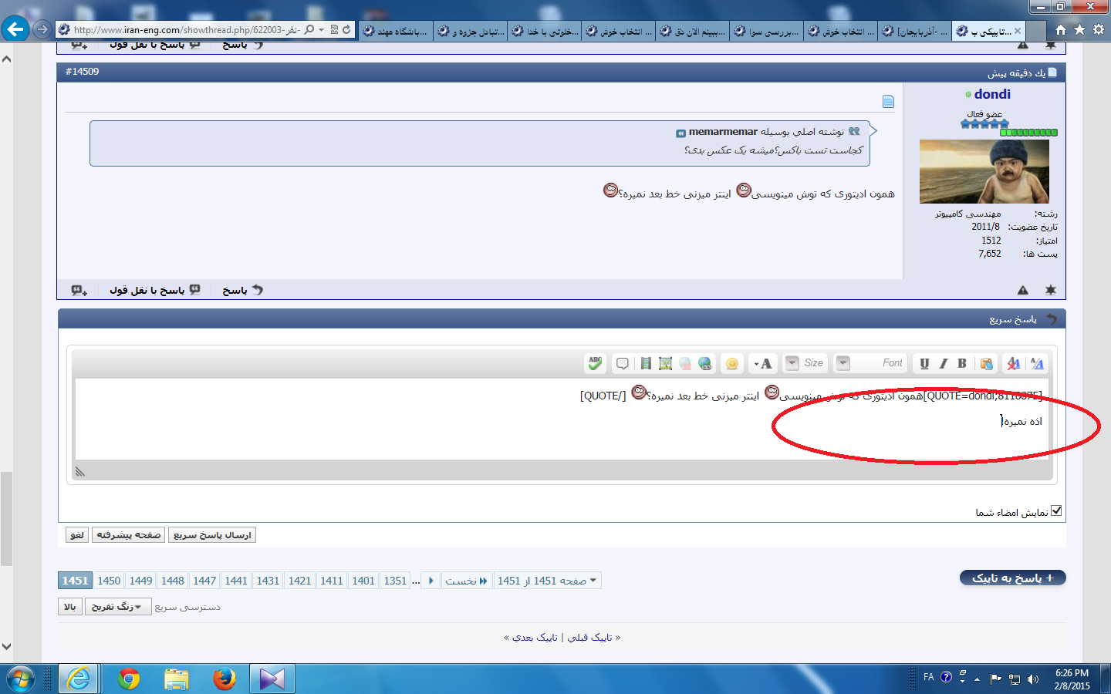
Task: Click the report post warning triangle icon
Action: pyautogui.click(x=1023, y=290)
